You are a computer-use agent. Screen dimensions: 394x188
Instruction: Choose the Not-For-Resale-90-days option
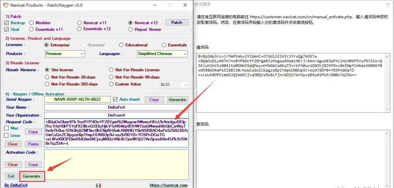pos(111,77)
